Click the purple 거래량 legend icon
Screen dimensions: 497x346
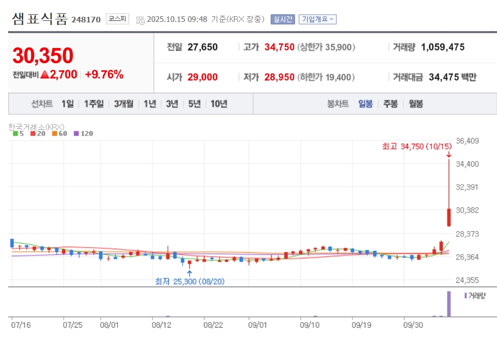[465, 296]
